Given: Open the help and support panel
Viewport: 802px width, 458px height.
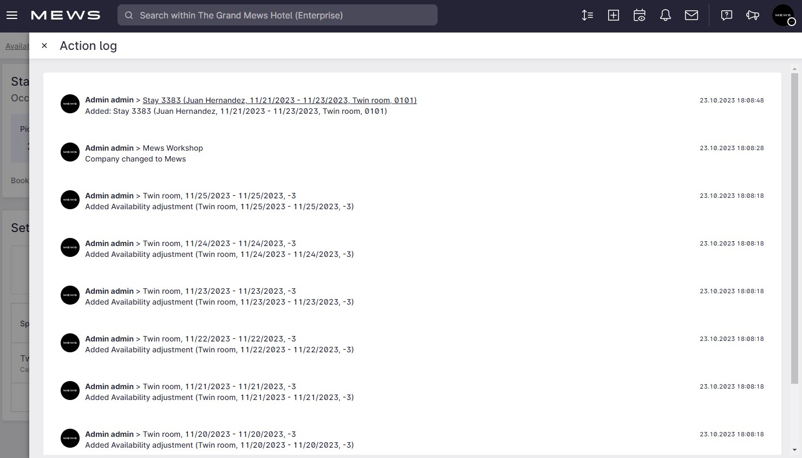Looking at the screenshot, I should (x=726, y=15).
